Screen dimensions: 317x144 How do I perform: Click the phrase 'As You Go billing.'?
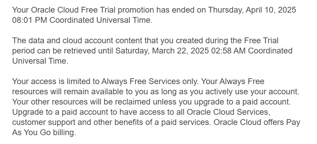coord(44,132)
